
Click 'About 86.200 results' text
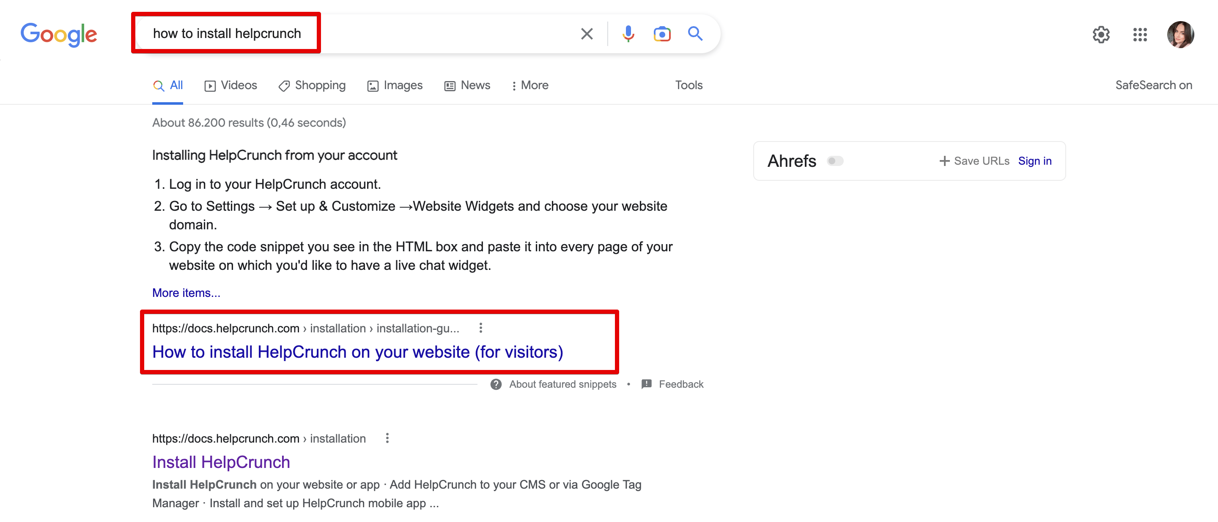249,123
